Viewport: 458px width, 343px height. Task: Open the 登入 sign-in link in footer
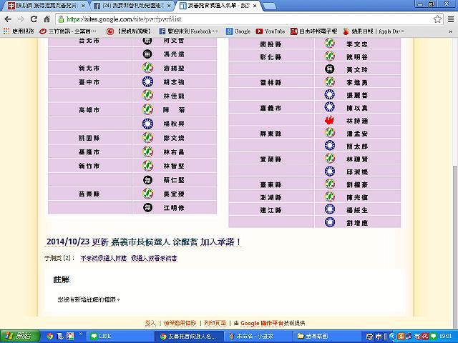pos(150,324)
